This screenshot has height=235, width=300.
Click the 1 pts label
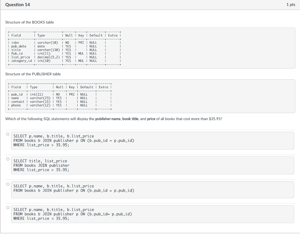(291, 5)
